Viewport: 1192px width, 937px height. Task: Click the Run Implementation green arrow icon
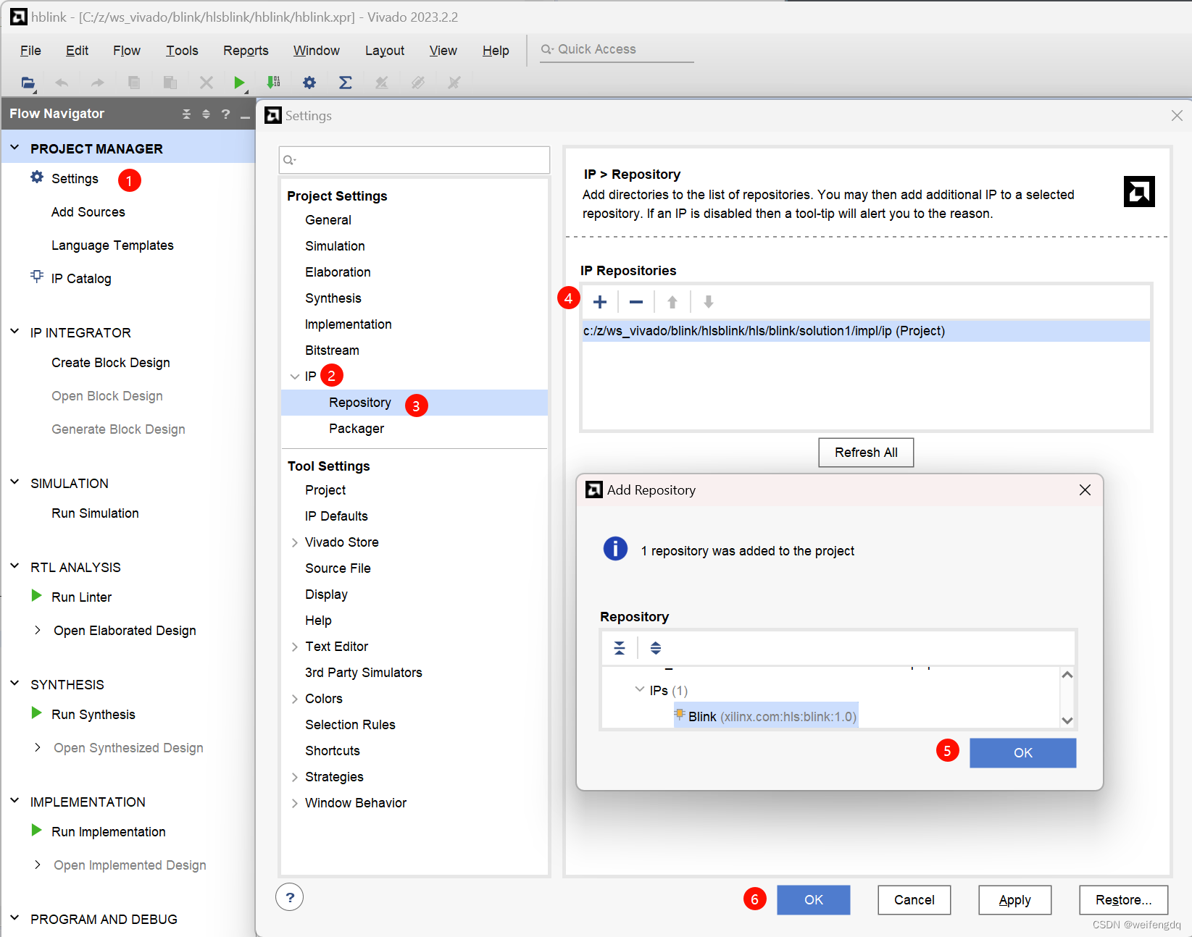[36, 830]
